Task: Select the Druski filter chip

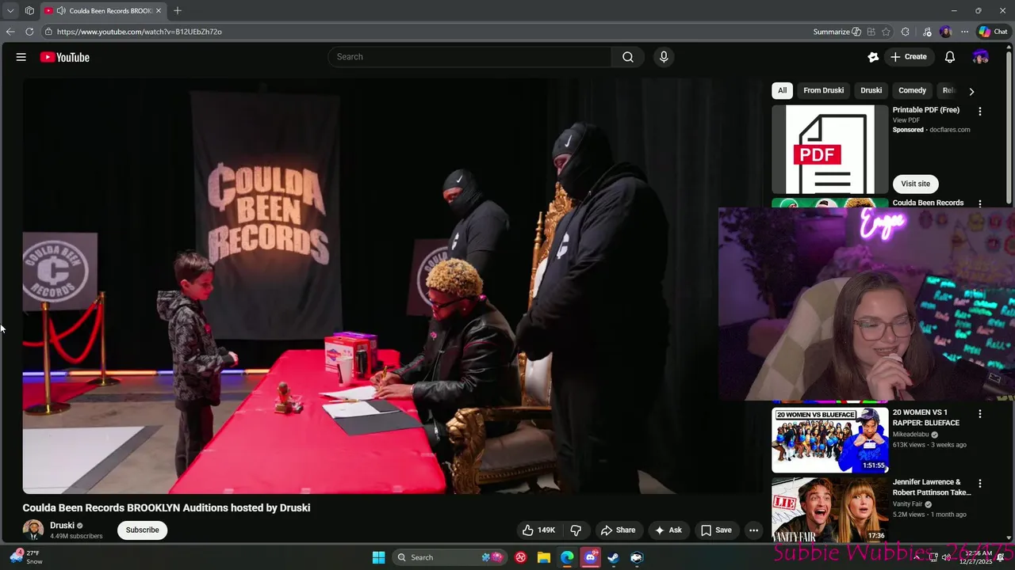Action: click(871, 90)
